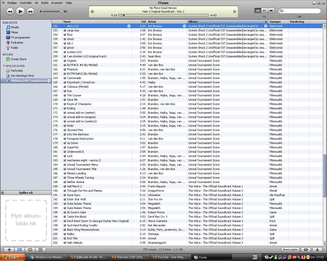Viewport: 327px width, 261px height.
Task: Sort by the Artist column
Action: (x=167, y=22)
